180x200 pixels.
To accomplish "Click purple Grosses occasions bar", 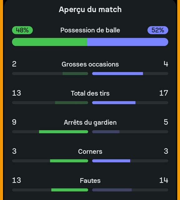I will 118,74.
